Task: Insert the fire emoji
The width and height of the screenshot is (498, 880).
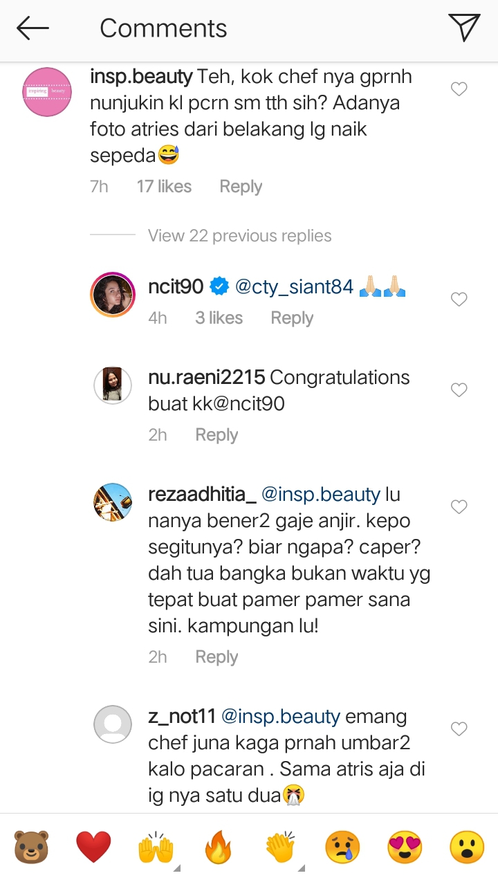Action: click(218, 847)
